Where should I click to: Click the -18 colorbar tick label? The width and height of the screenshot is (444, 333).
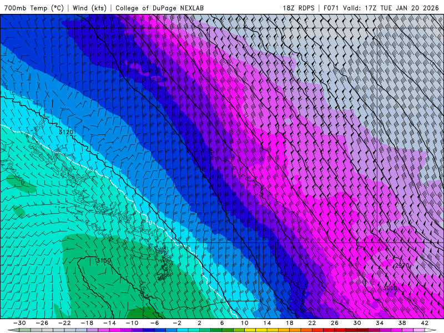tap(87, 323)
